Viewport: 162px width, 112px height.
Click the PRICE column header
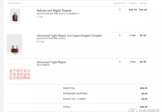coord(133,3)
